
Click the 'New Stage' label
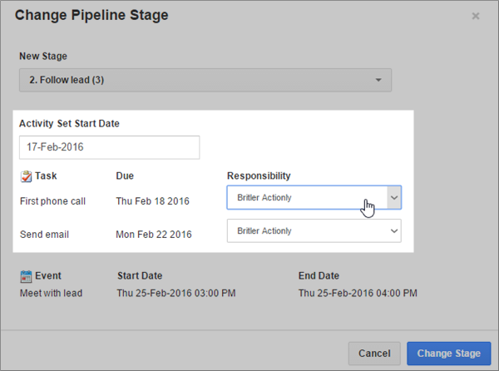tap(43, 57)
